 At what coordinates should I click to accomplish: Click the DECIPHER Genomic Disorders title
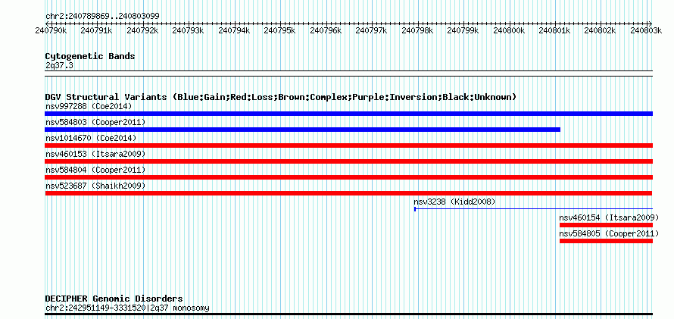[114, 299]
